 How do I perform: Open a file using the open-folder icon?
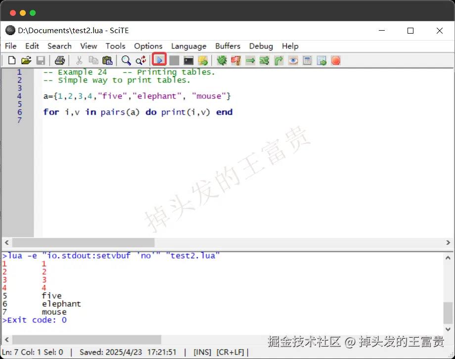coord(26,60)
